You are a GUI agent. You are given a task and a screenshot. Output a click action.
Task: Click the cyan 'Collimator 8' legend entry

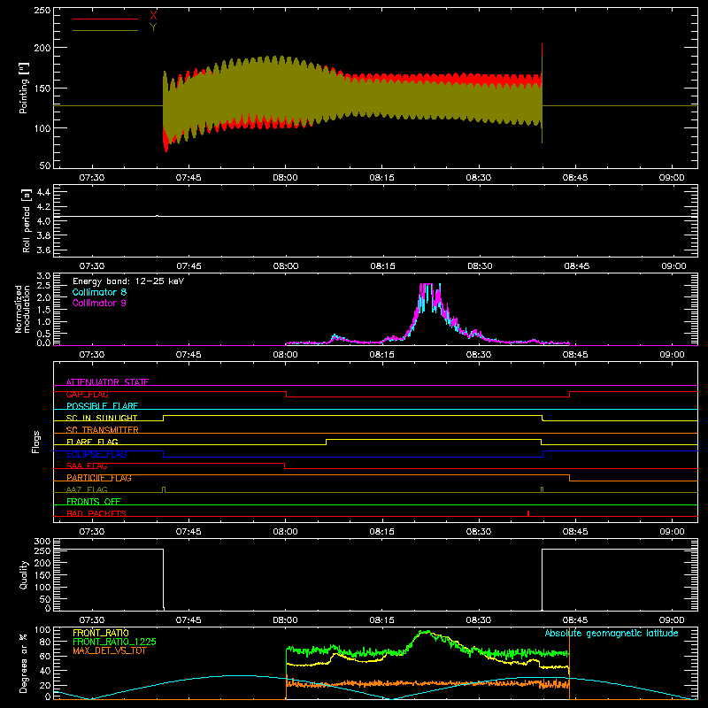[99, 292]
